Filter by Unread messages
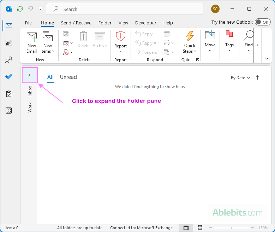Image resolution: width=275 pixels, height=232 pixels. tap(68, 77)
